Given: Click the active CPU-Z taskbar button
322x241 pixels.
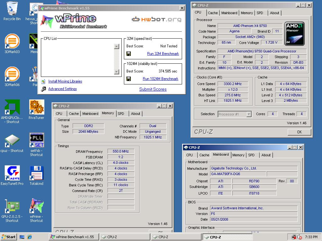Looking at the screenshot, I should click(x=228, y=237).
